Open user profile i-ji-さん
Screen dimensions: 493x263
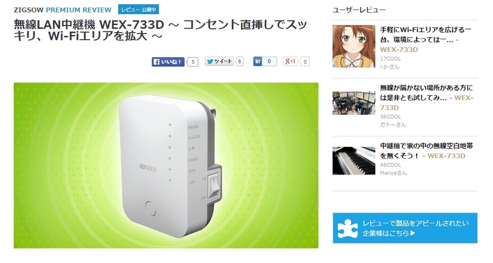[390, 67]
